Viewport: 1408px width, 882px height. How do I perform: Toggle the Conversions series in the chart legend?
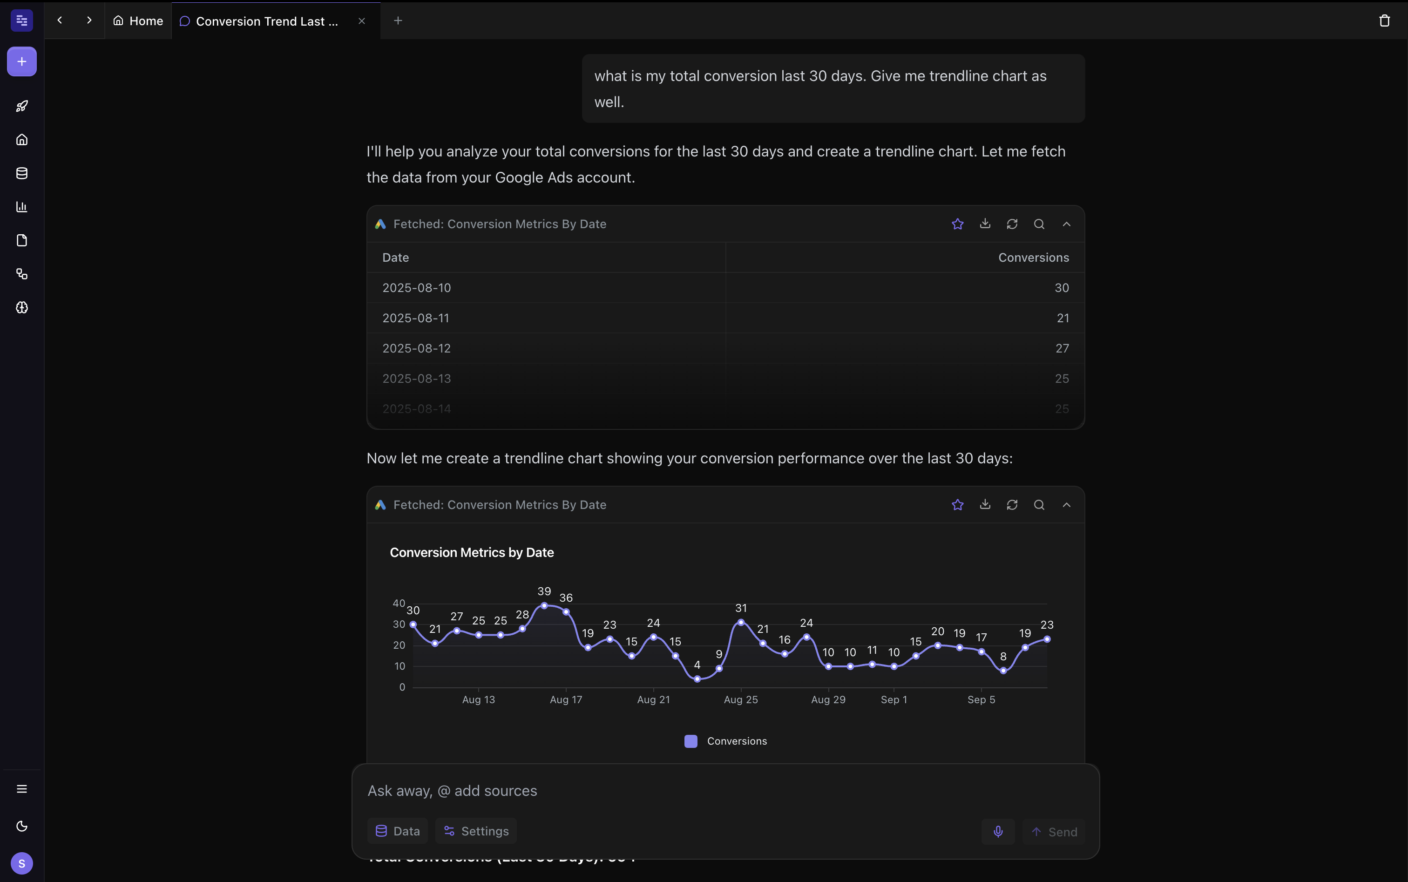click(x=724, y=741)
